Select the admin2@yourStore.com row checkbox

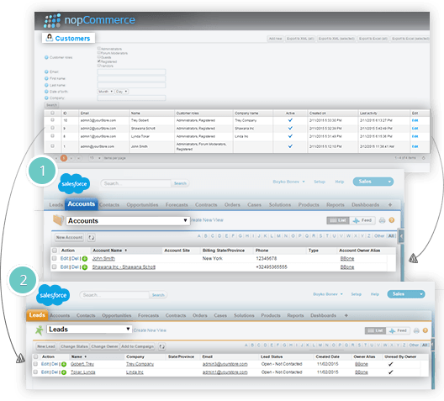pyautogui.click(x=52, y=128)
